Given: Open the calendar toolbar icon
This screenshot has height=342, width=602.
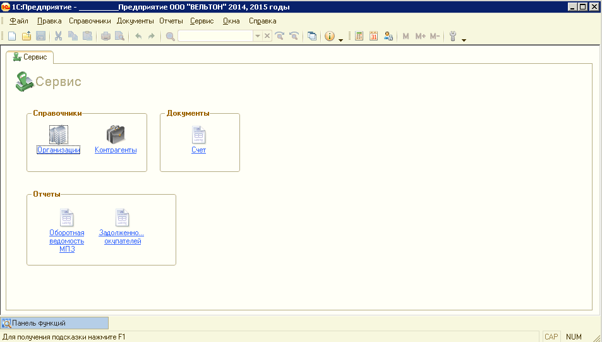Looking at the screenshot, I should (374, 37).
